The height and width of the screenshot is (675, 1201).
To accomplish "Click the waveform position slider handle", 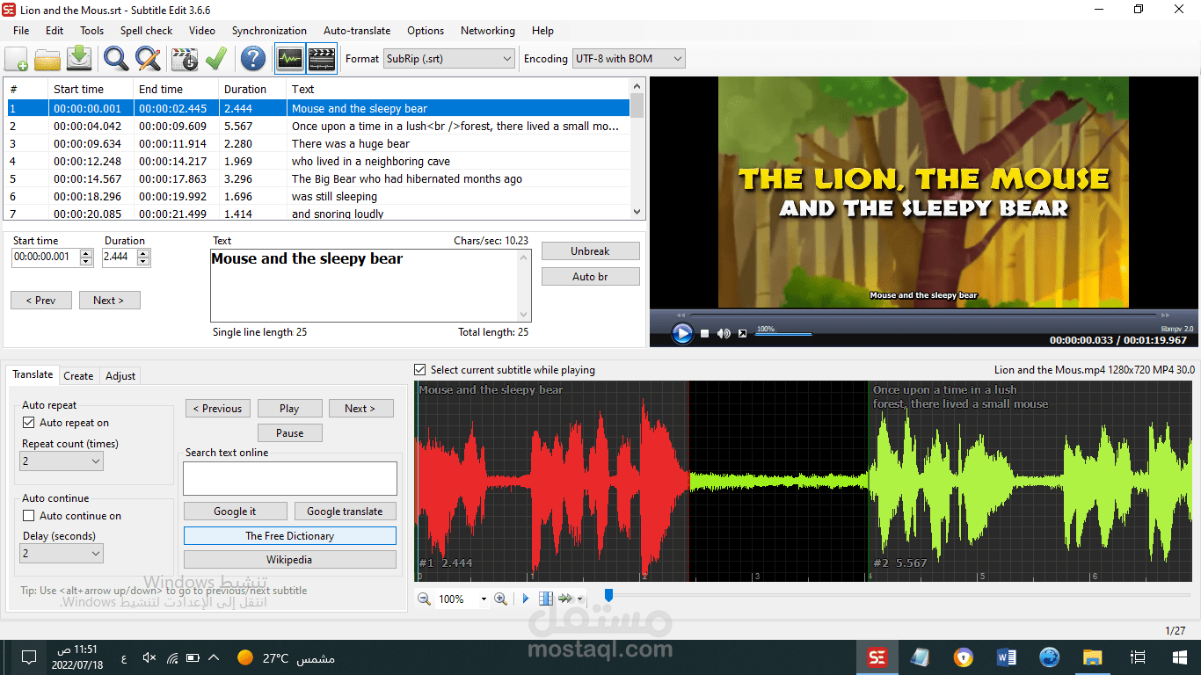I will (608, 596).
